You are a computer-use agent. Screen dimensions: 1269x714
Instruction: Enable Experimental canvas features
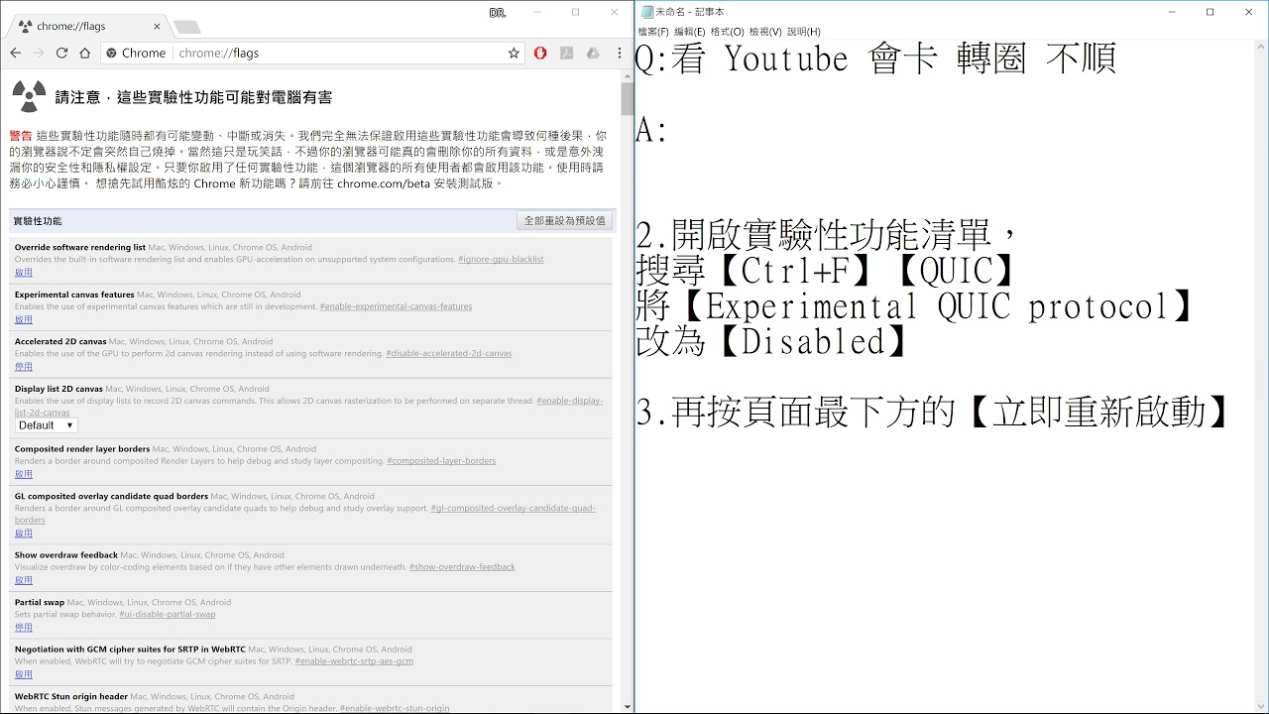pos(24,319)
